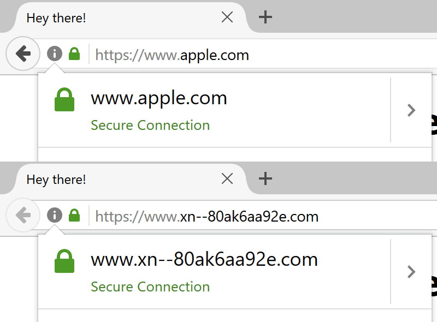This screenshot has width=437, height=322.
Task: Click the large green lock in the apple.com popup
Action: click(x=64, y=99)
